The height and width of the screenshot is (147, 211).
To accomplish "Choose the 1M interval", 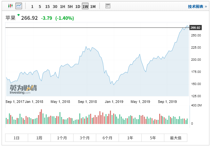I will (x=93, y=6).
